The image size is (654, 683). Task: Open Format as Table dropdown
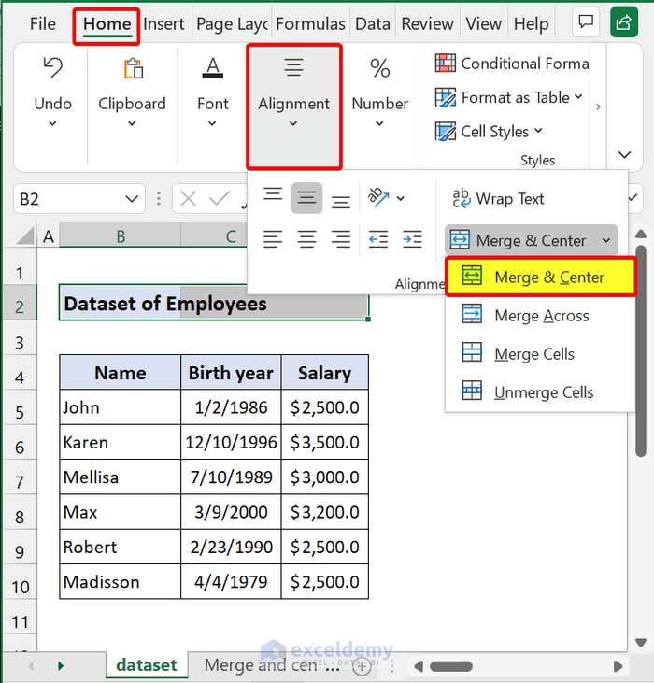pos(508,97)
